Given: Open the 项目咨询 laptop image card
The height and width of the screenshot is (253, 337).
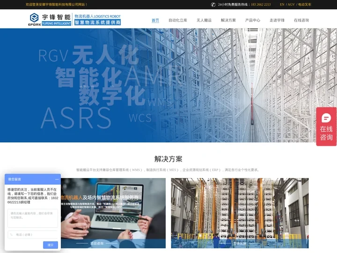Looking at the screenshot, I should 113,213.
